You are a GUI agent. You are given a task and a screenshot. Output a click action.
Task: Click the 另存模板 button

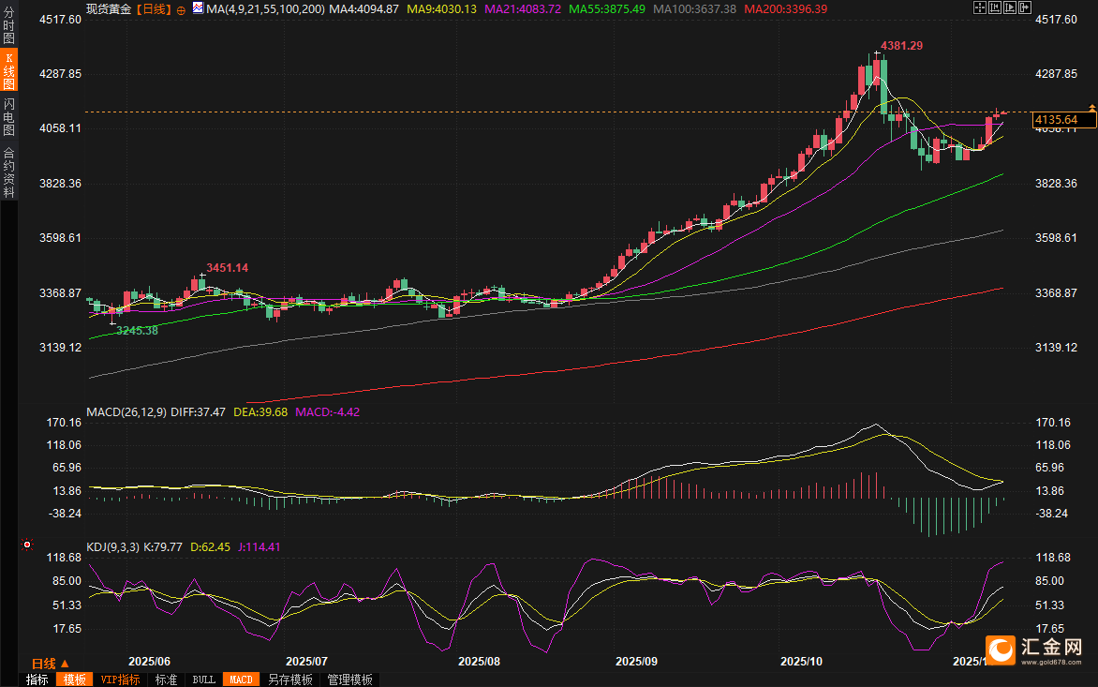pyautogui.click(x=289, y=680)
